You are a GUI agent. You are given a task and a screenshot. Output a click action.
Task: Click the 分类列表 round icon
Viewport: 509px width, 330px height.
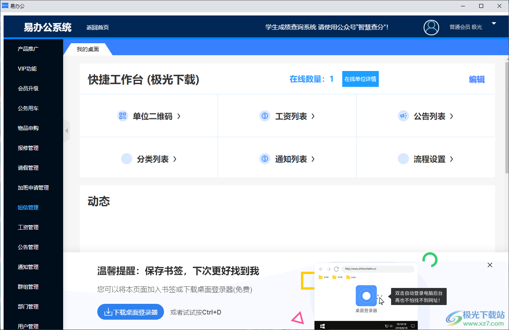127,159
